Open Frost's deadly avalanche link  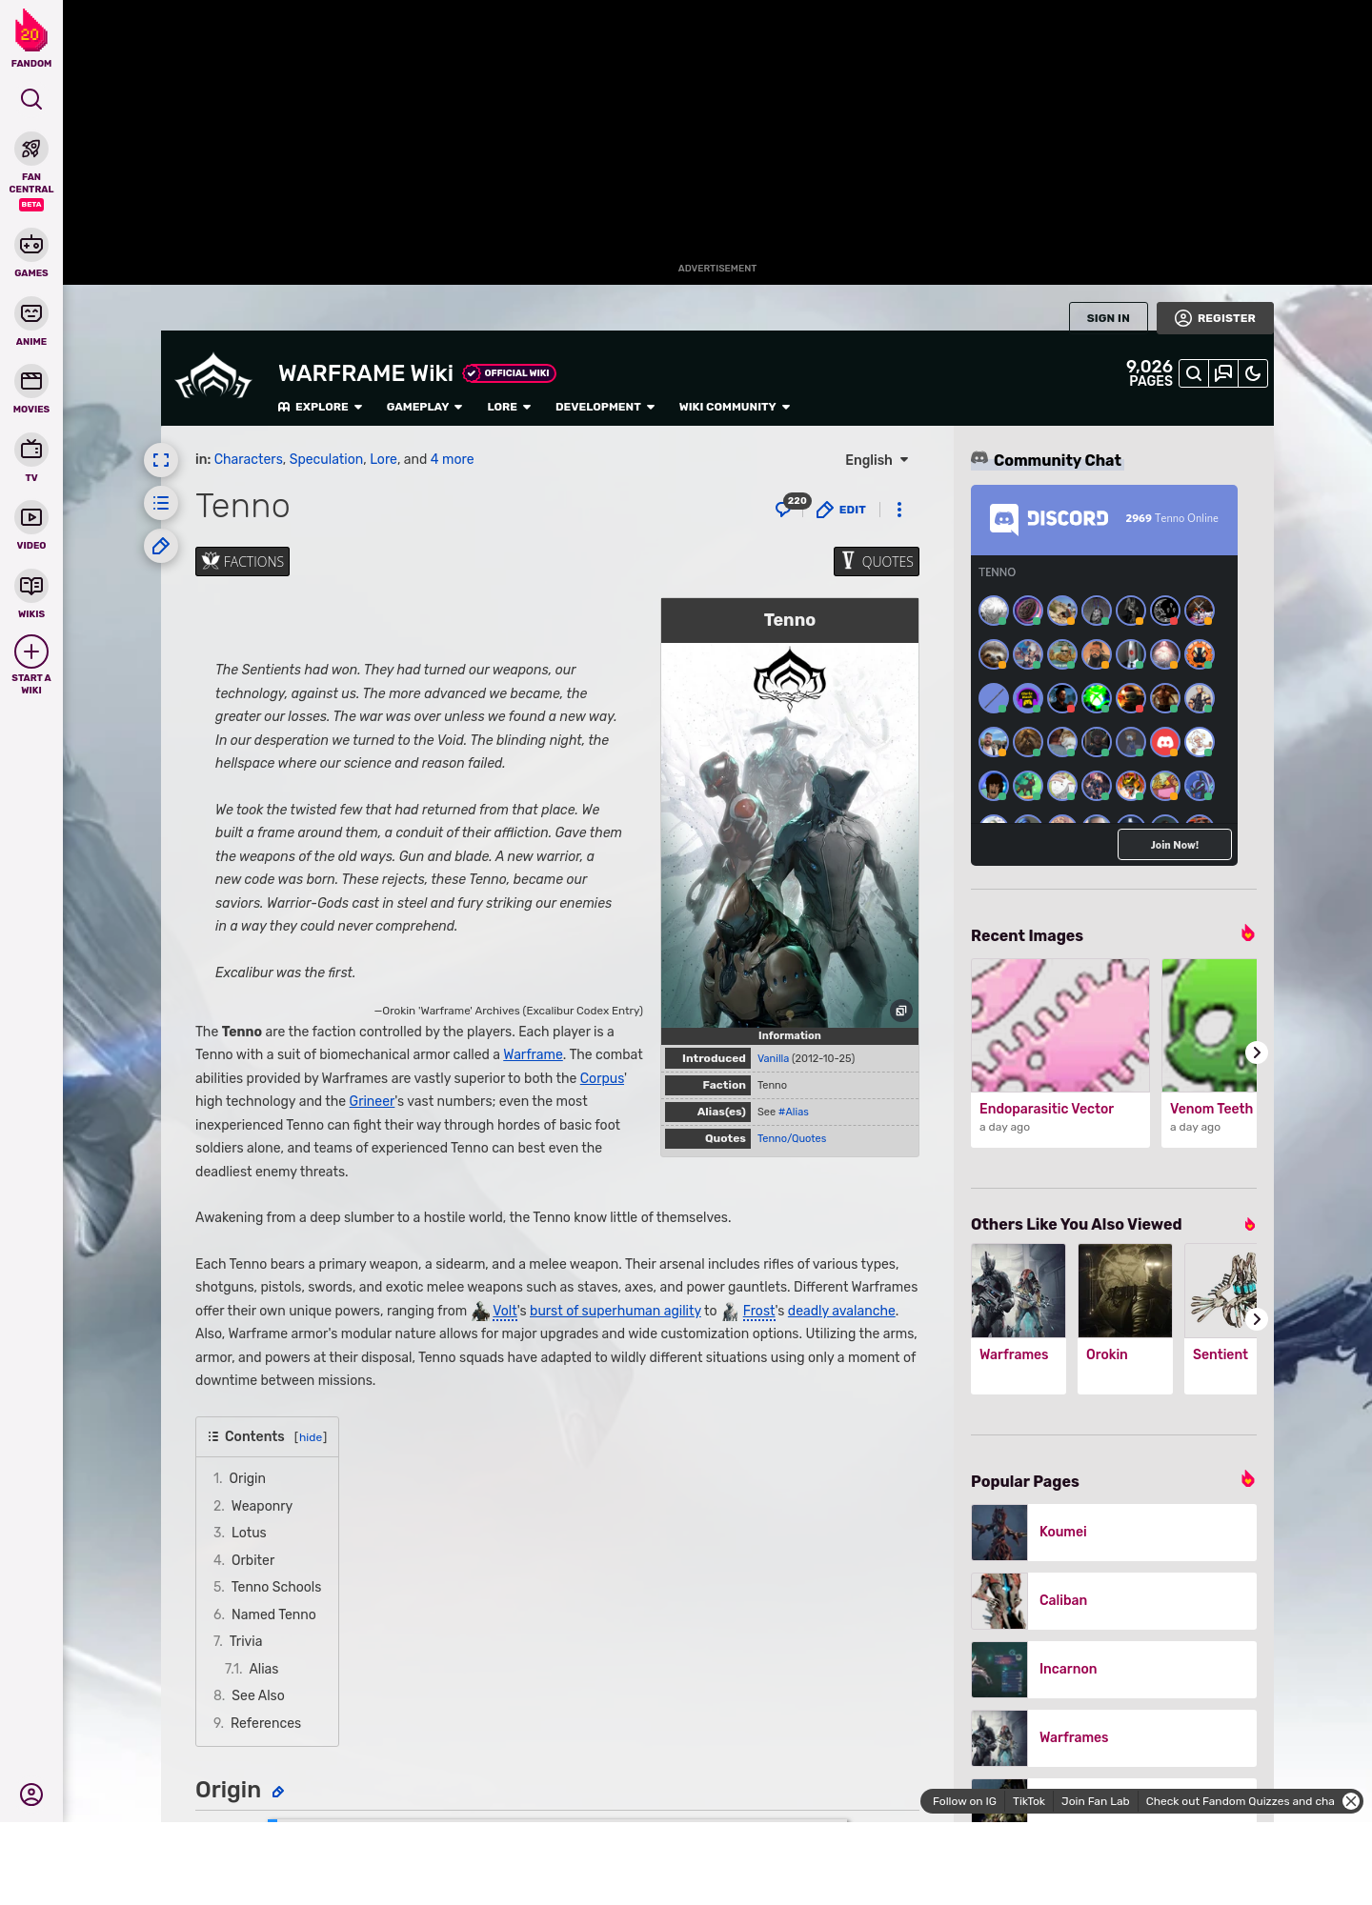(841, 1311)
